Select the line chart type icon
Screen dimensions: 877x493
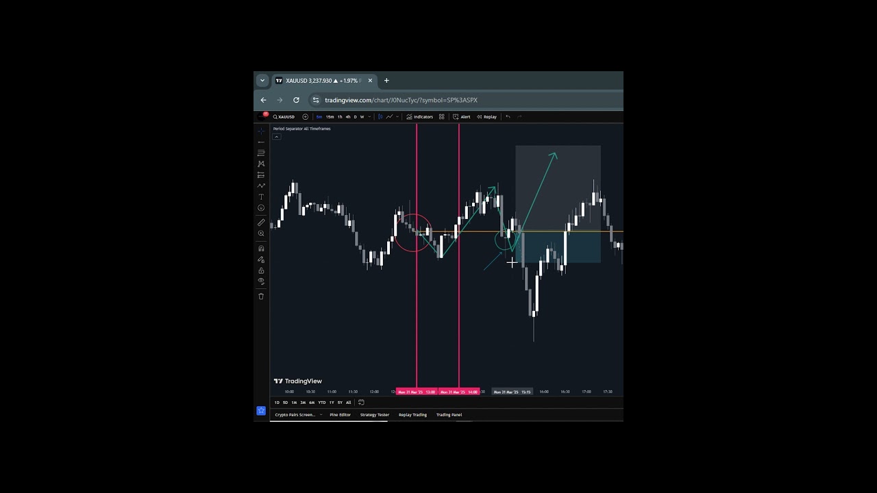pos(389,116)
